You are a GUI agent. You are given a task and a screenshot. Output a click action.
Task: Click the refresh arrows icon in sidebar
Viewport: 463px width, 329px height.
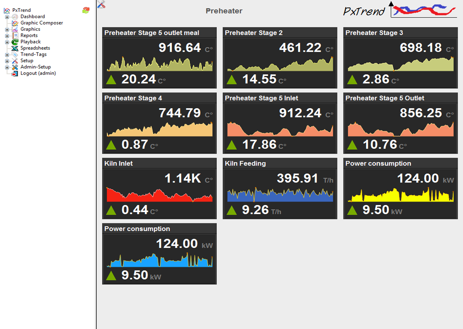click(86, 10)
